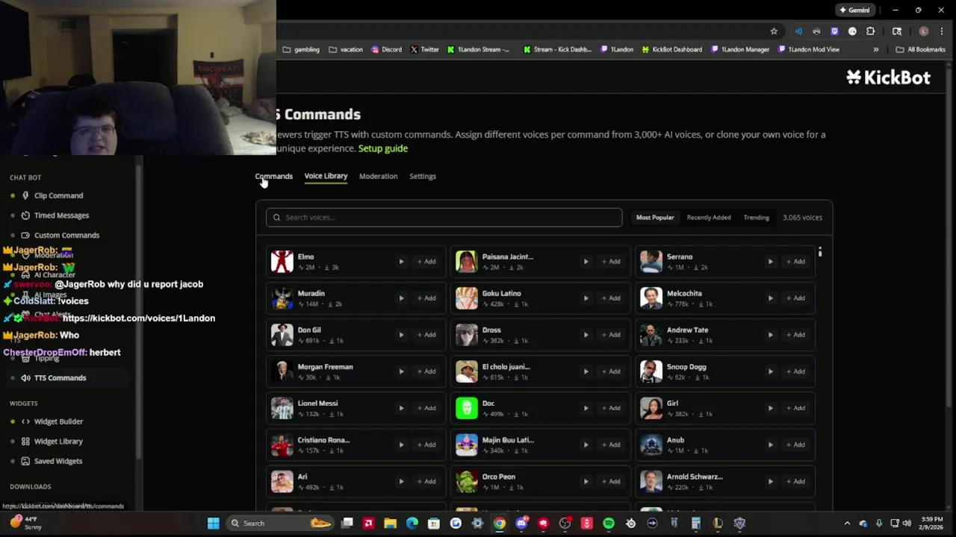
Task: Open the All Bookmarks folder
Action: 921,50
